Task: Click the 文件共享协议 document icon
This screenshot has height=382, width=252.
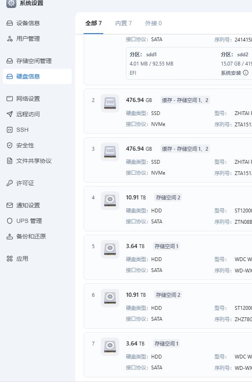Action: tap(10, 161)
